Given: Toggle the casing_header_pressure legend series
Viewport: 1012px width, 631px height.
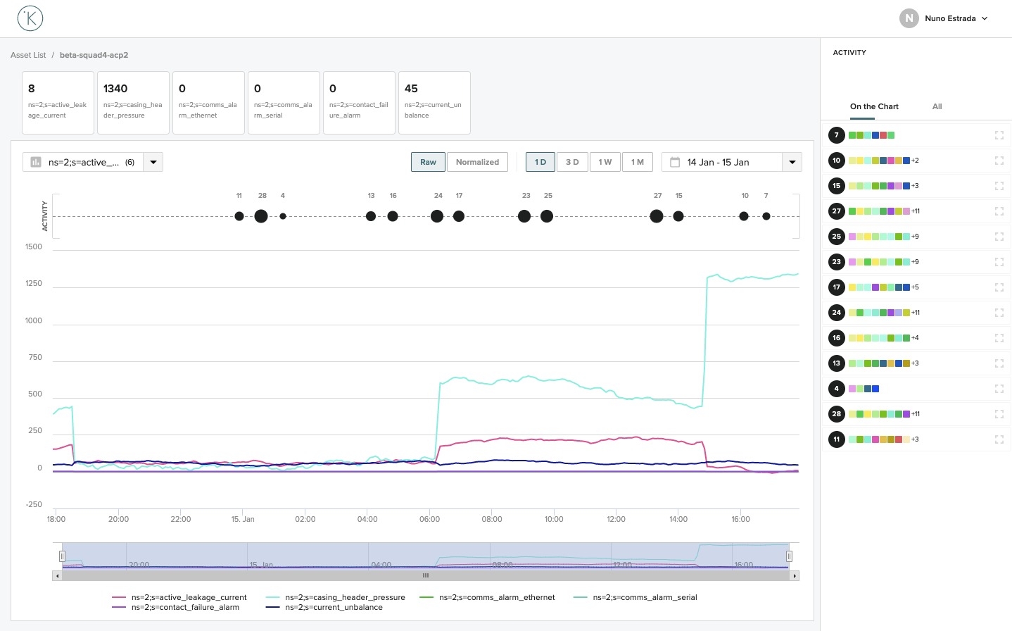Looking at the screenshot, I should (x=345, y=597).
